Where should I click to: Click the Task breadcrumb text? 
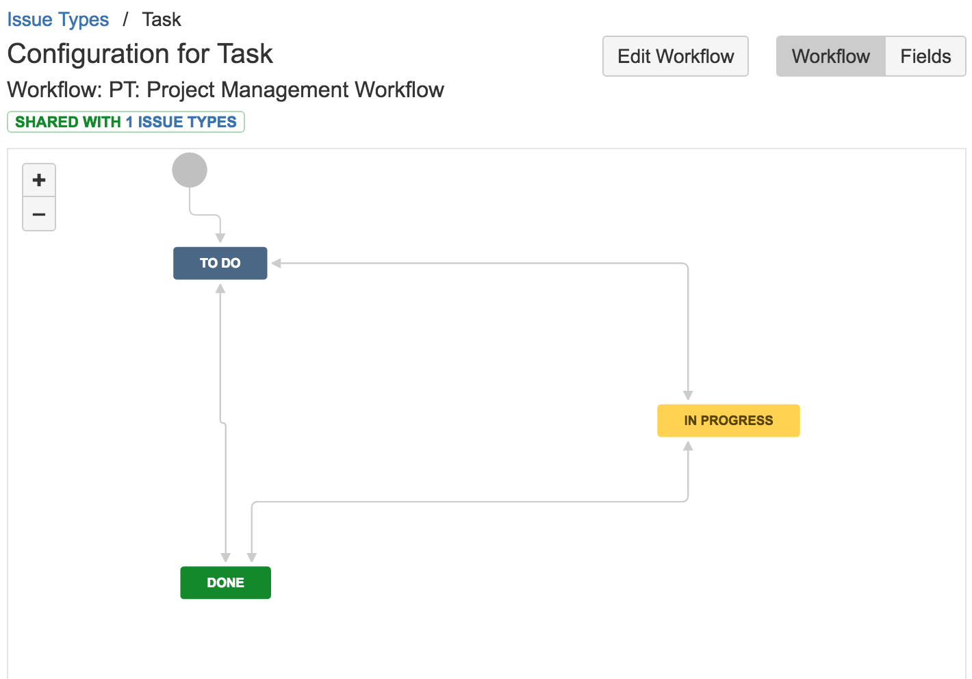tap(162, 19)
